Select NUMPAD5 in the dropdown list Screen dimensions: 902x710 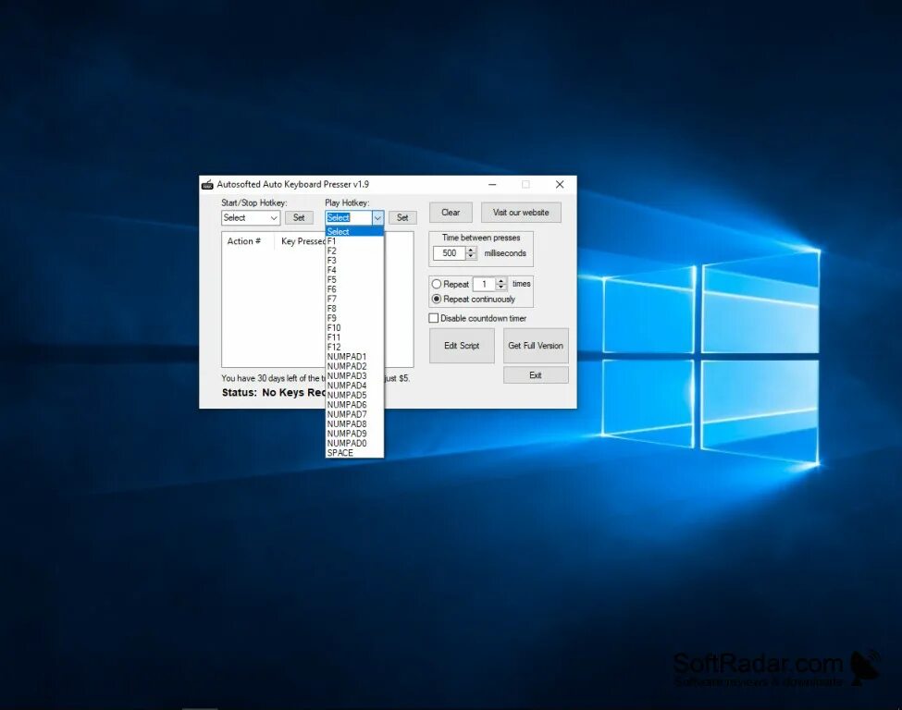pyautogui.click(x=354, y=395)
